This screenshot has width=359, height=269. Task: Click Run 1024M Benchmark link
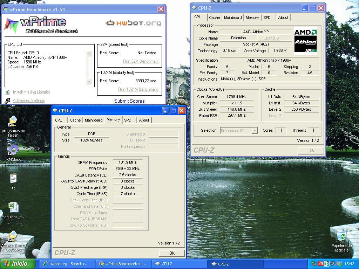coord(138,89)
